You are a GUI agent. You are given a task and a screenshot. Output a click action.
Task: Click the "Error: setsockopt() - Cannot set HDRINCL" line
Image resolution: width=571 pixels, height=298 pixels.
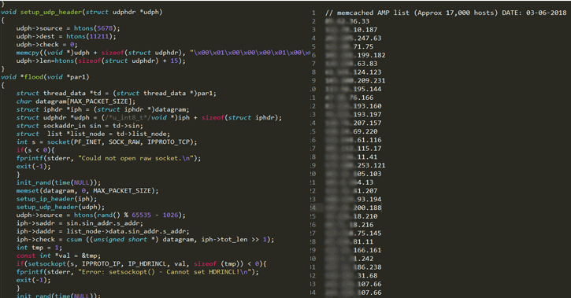tap(137, 272)
